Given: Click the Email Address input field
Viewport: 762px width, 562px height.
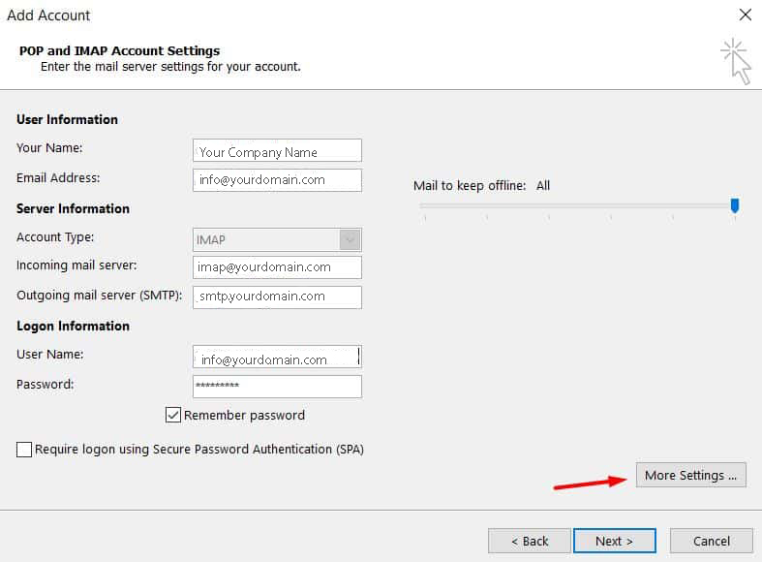Looking at the screenshot, I should 277,180.
